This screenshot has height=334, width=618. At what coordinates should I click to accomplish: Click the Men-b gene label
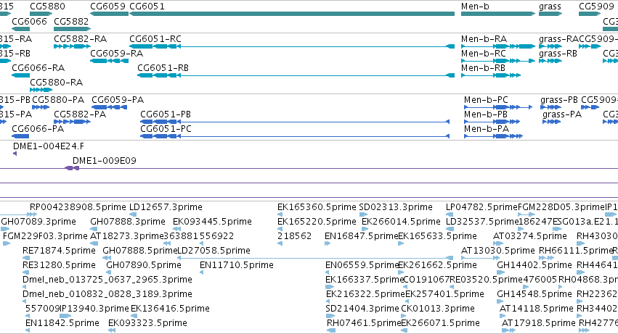click(475, 7)
